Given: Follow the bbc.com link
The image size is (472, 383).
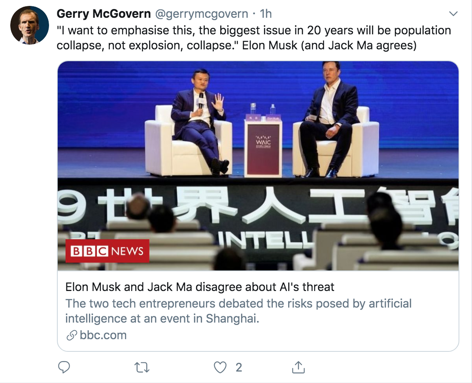Looking at the screenshot, I should coord(103,335).
